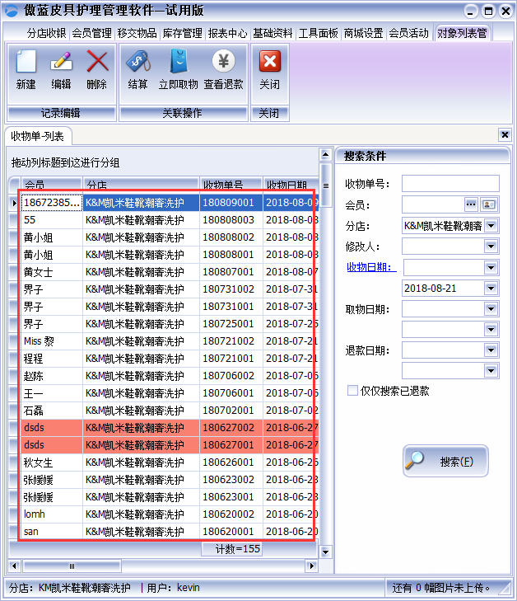Click the 搜索(F) search button
Viewport: 517px width, 601px height.
click(445, 462)
